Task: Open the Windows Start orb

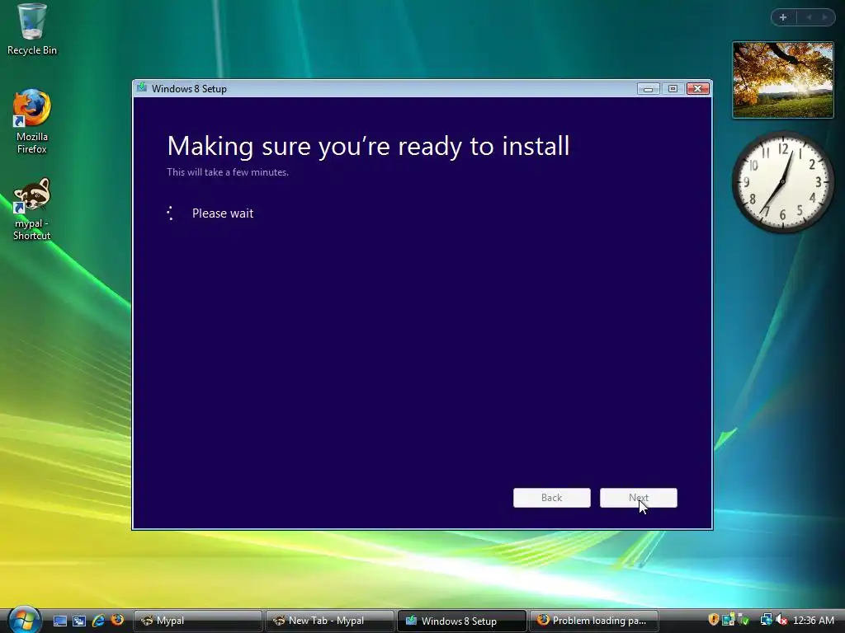Action: click(x=24, y=620)
